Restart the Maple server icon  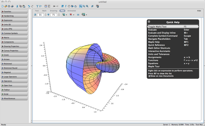[x=76, y=6]
